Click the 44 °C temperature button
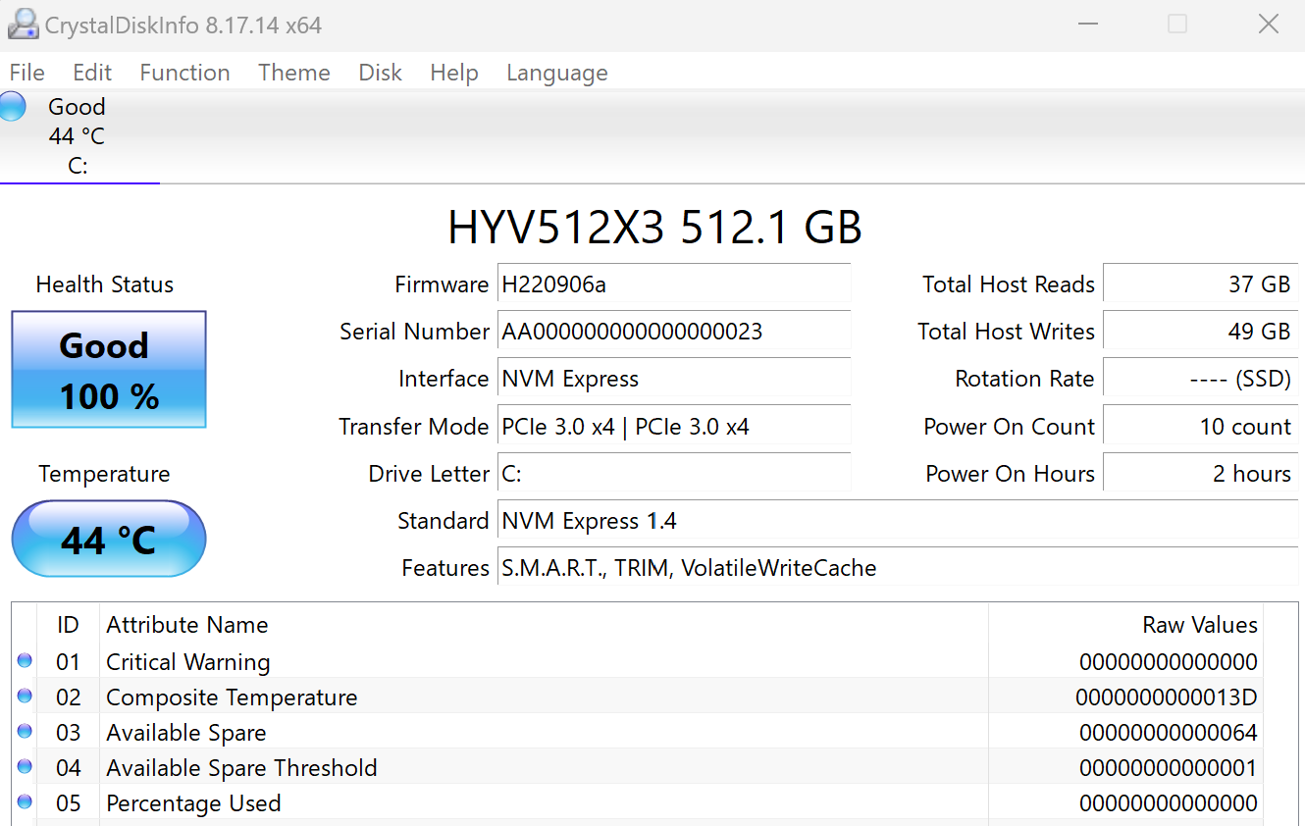 (109, 540)
